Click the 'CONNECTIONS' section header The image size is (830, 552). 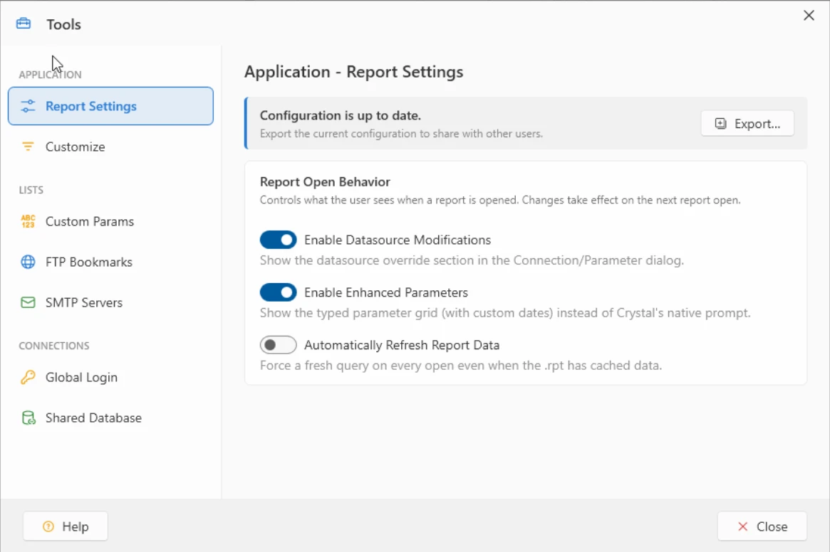[54, 346]
